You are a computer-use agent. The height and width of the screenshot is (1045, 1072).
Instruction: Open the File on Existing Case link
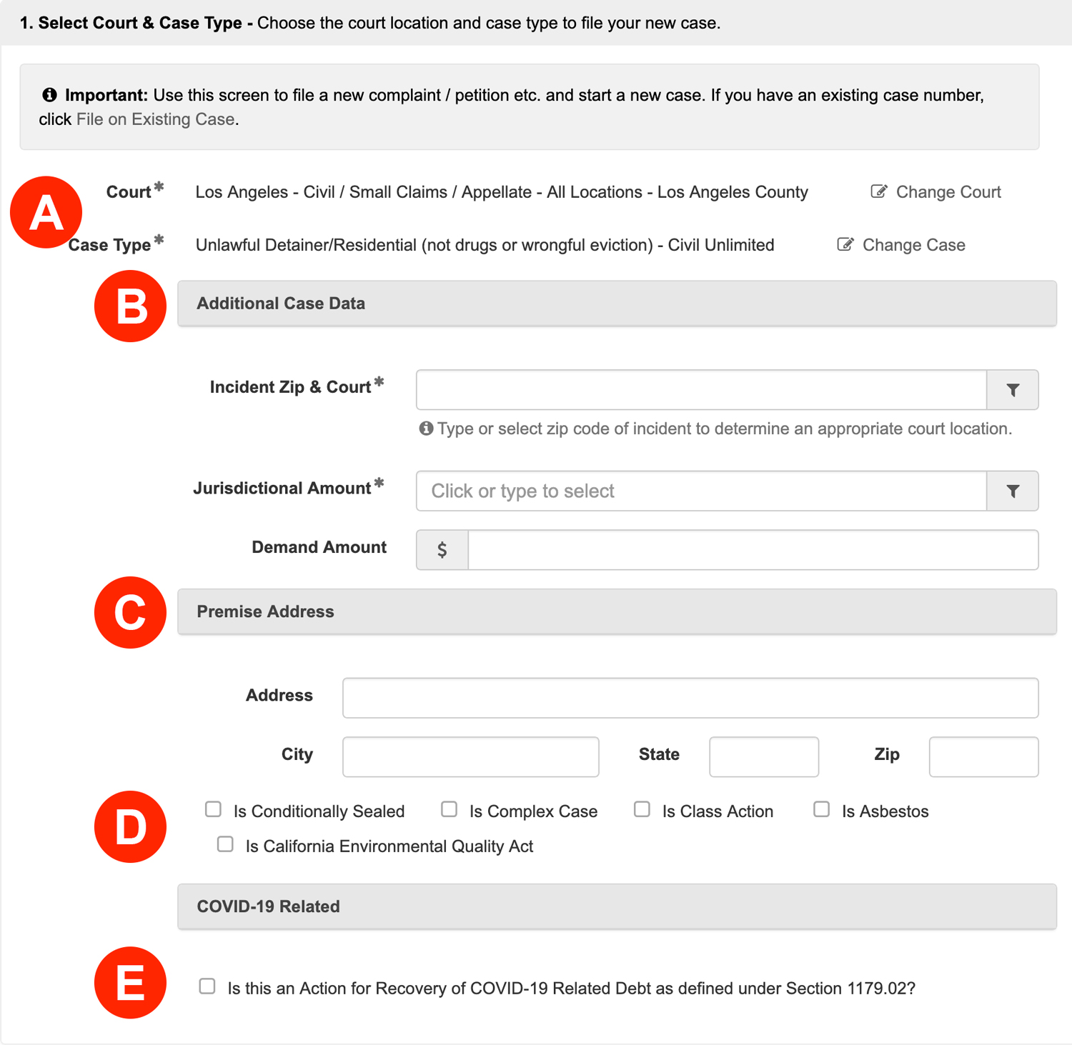155,119
